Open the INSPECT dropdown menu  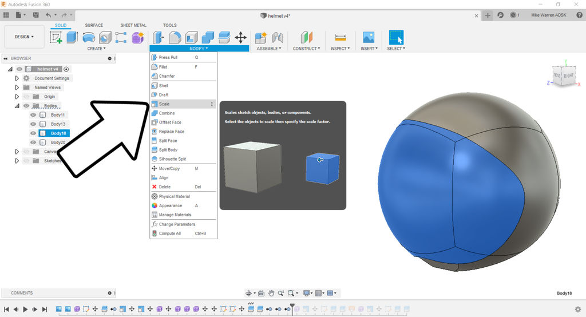click(340, 49)
